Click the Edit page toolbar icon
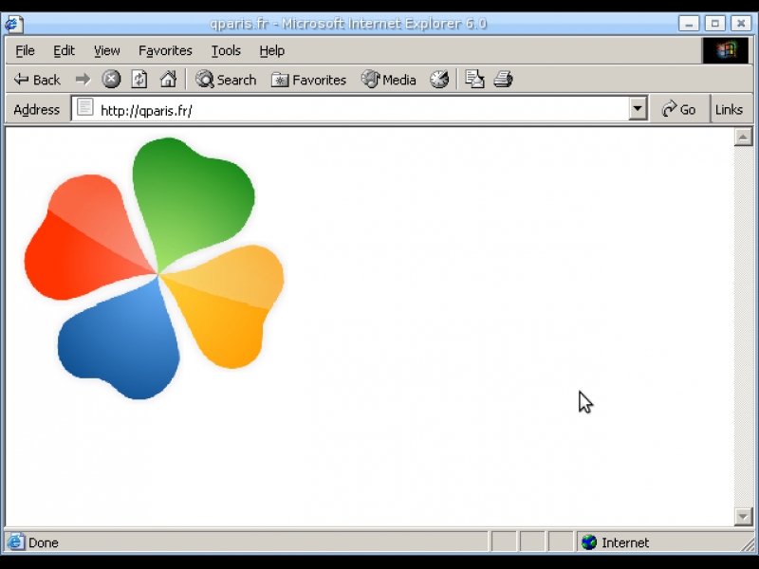759x569 pixels. point(474,80)
